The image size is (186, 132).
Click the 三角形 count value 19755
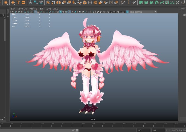click(27, 23)
